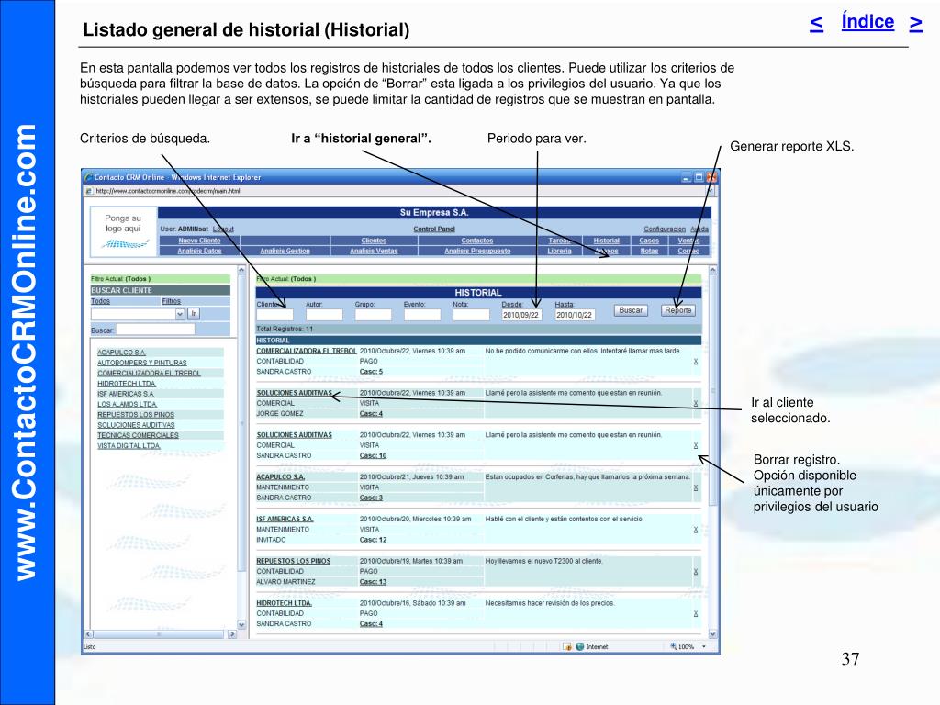Open the 100% zoom level dropdown
The image size is (940, 705).
pos(704,647)
